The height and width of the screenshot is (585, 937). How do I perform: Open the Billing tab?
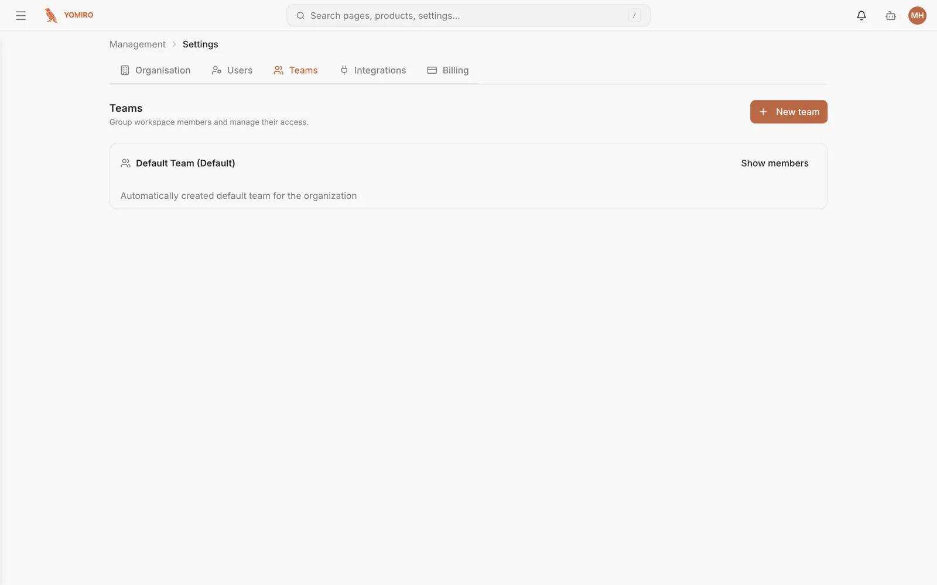[448, 70]
